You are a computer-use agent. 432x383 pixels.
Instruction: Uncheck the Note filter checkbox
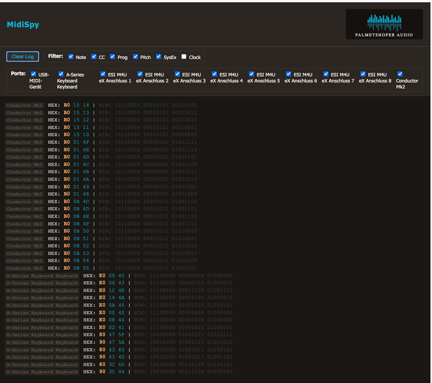(x=71, y=56)
